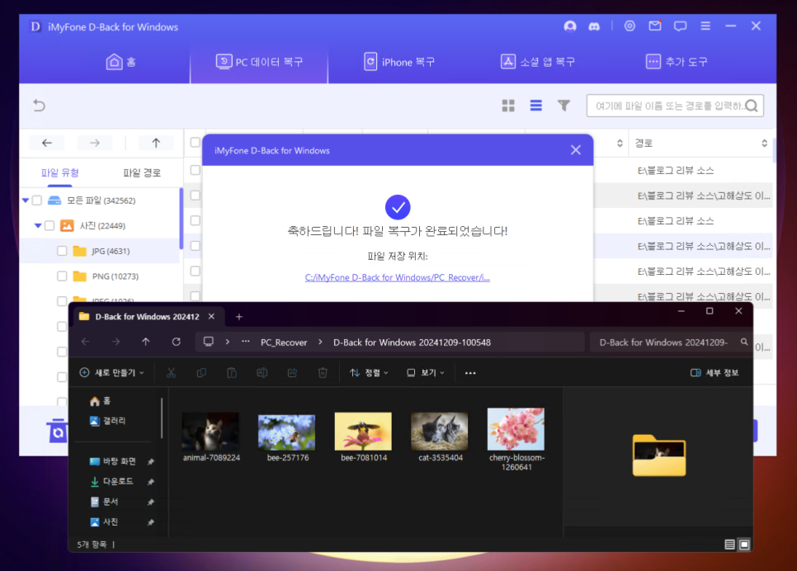Image resolution: width=797 pixels, height=571 pixels.
Task: Go back with left arrow in D-Back file panel
Action: coord(47,143)
